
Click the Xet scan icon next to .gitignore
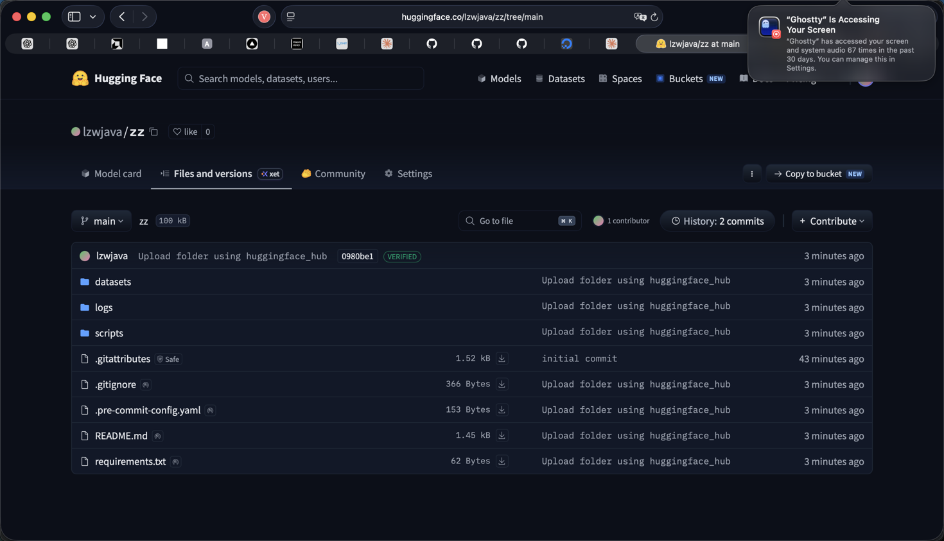coord(146,385)
